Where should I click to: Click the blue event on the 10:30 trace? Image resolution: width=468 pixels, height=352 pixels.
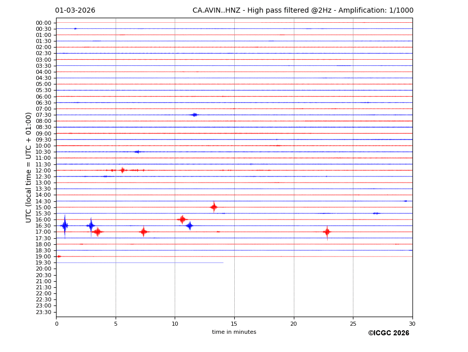tap(137, 152)
